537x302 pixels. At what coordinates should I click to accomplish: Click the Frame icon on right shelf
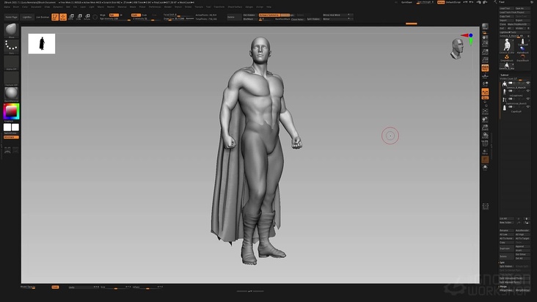485,111
